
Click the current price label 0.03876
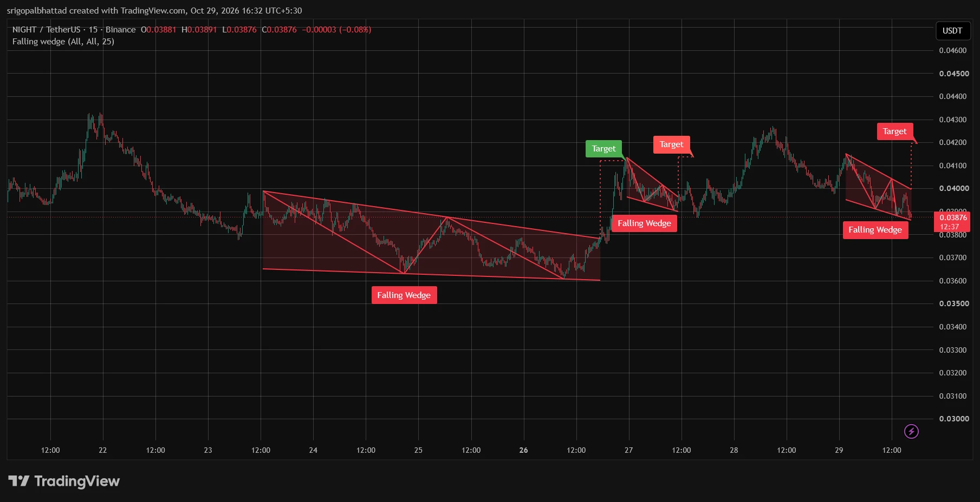pos(952,222)
